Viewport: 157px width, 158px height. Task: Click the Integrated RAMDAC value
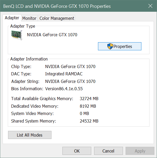[64, 74]
